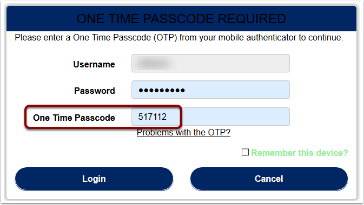
Task: Click the word "(OTP)" in the instruction sentence
Action: (x=166, y=38)
